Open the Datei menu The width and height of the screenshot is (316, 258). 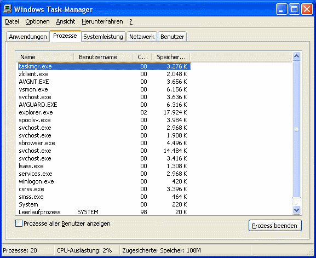[x=12, y=21]
